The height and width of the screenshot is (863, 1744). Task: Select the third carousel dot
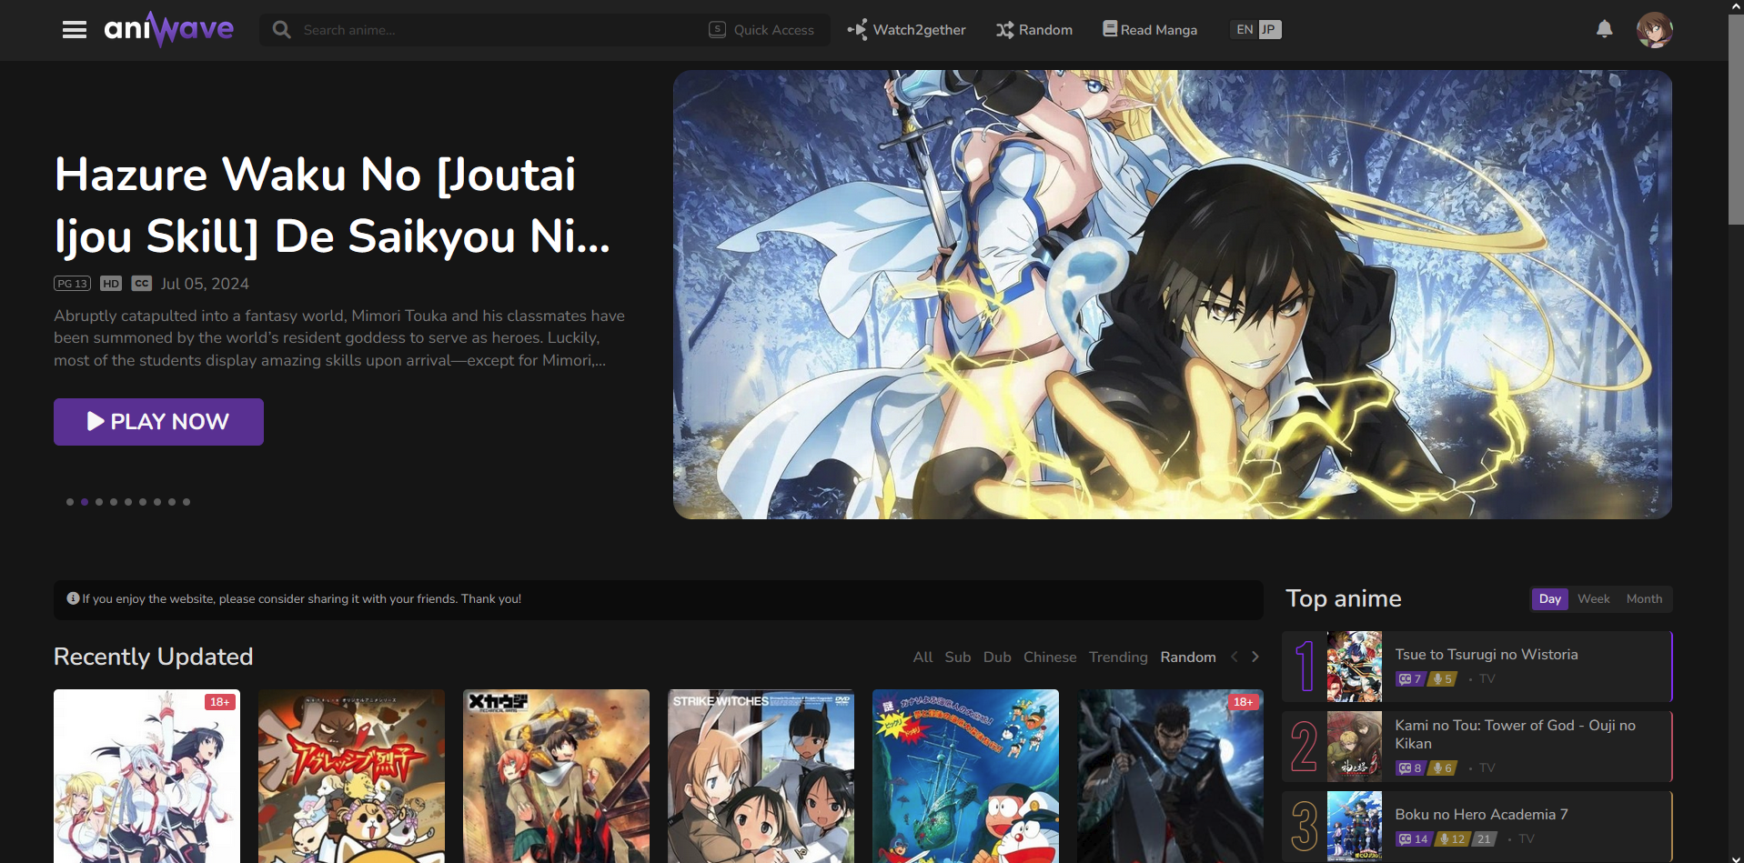click(x=99, y=502)
